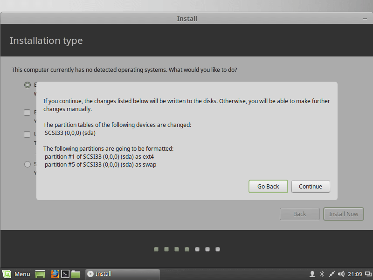Launch Firefox from the panel
373x280 pixels.
[x=55, y=274]
